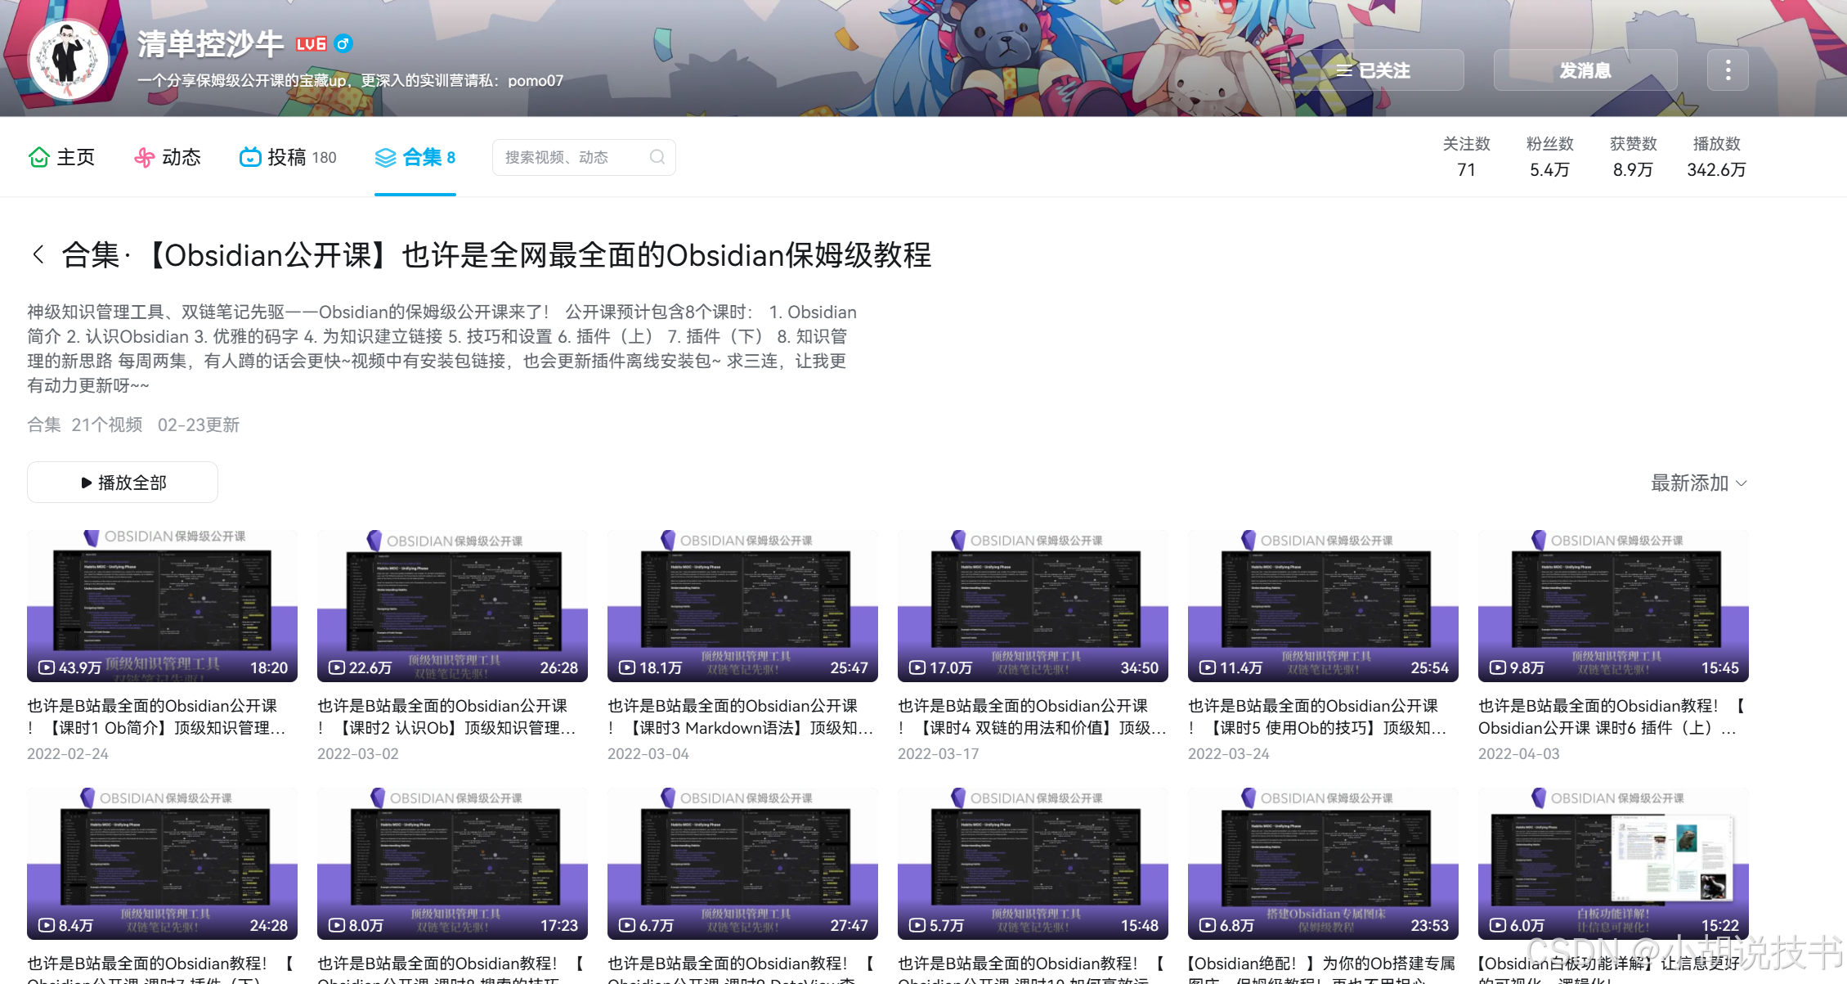Viewport: 1847px width, 984px height.
Task: Click the 课时4 双链的用法和价值 title
Action: point(1033,717)
